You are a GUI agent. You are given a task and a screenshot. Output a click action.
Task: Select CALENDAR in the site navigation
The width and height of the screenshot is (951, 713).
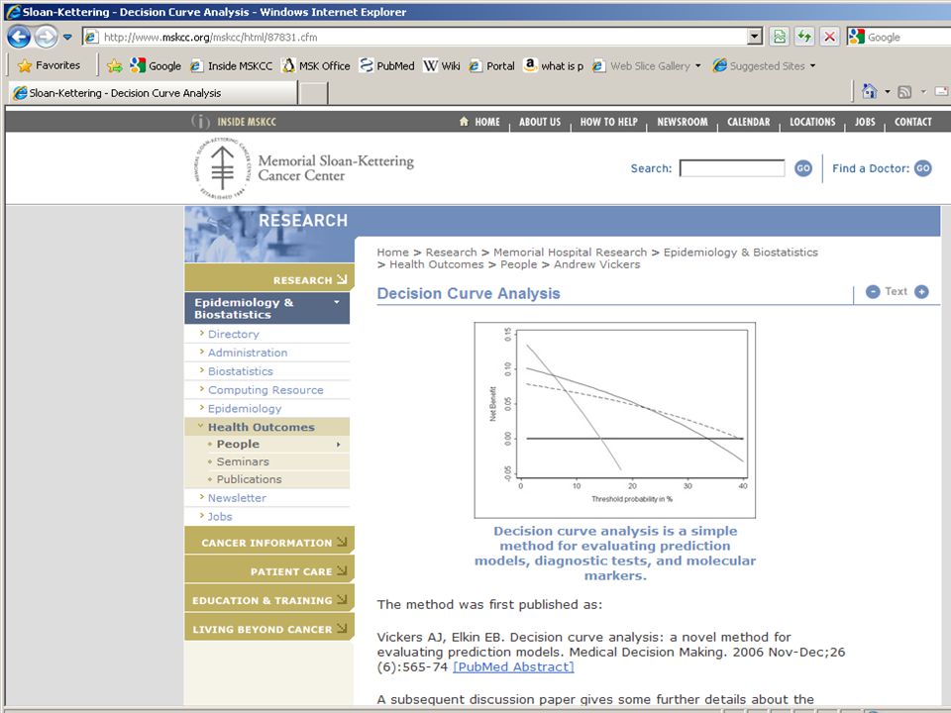pos(749,122)
